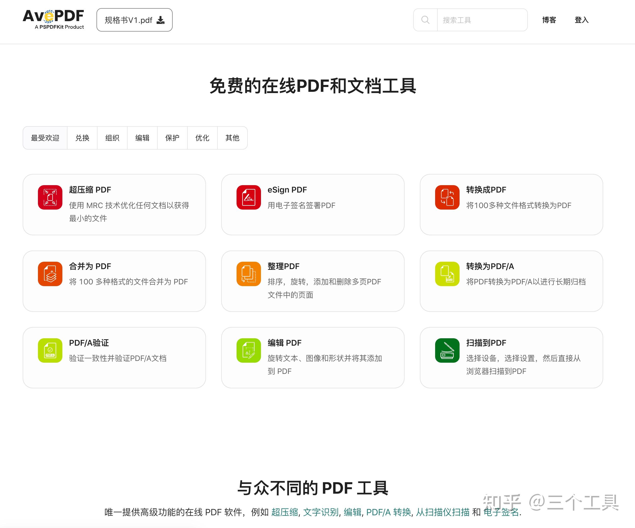Open the 转换为PDF/A tool icon
The height and width of the screenshot is (528, 635).
point(447,274)
